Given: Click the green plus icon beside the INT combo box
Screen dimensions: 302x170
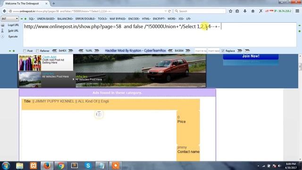Looking at the screenshot, I should pos(25,19).
